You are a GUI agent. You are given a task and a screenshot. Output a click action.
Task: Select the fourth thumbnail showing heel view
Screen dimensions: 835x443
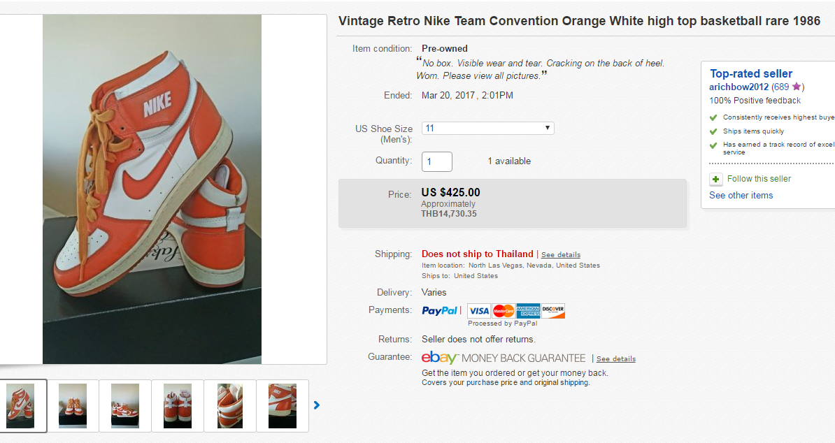pos(178,405)
